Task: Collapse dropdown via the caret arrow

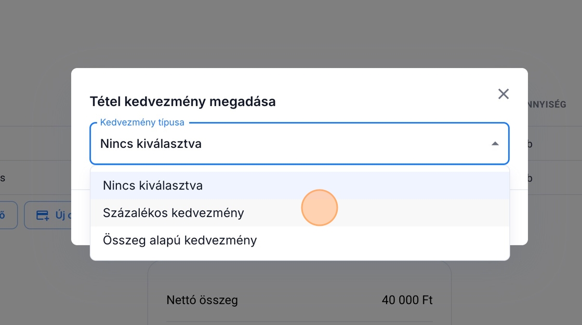Action: (x=495, y=144)
